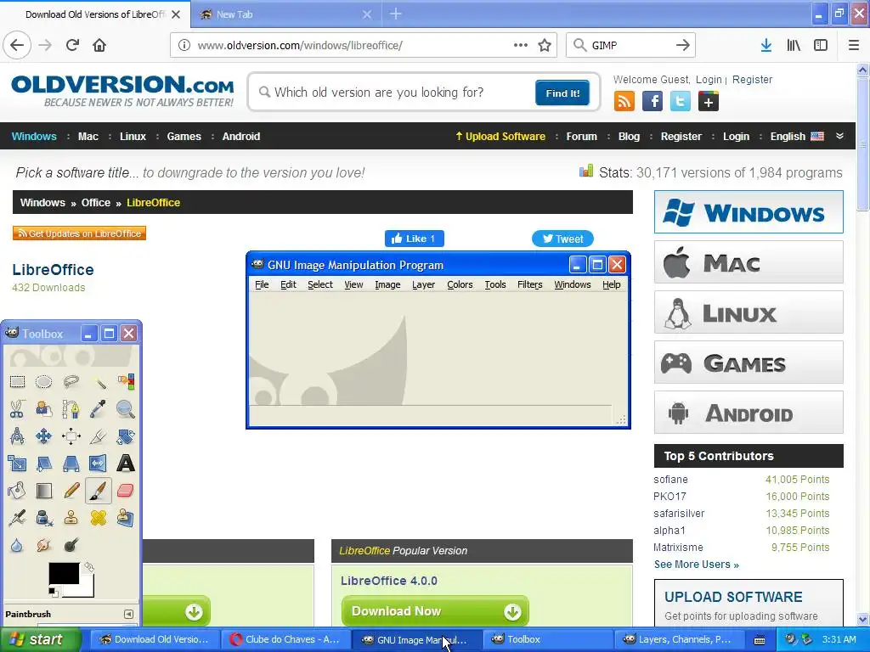This screenshot has height=652, width=870.
Task: Pick the Perspective Clone tool
Action: click(126, 518)
